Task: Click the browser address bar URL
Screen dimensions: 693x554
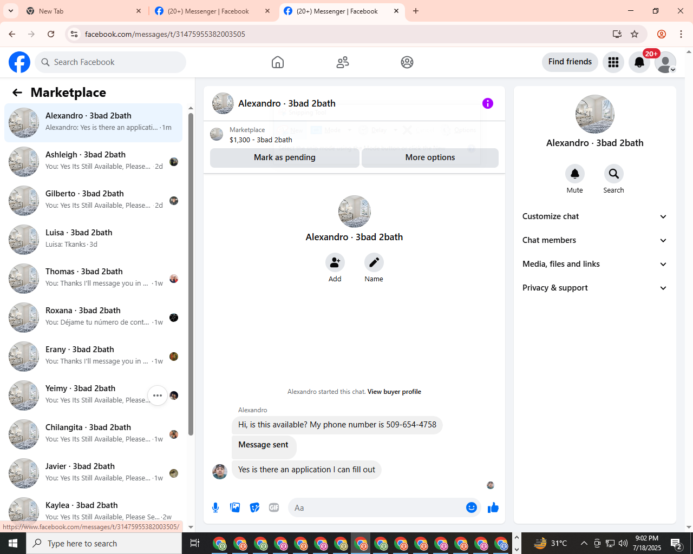Action: click(x=165, y=34)
